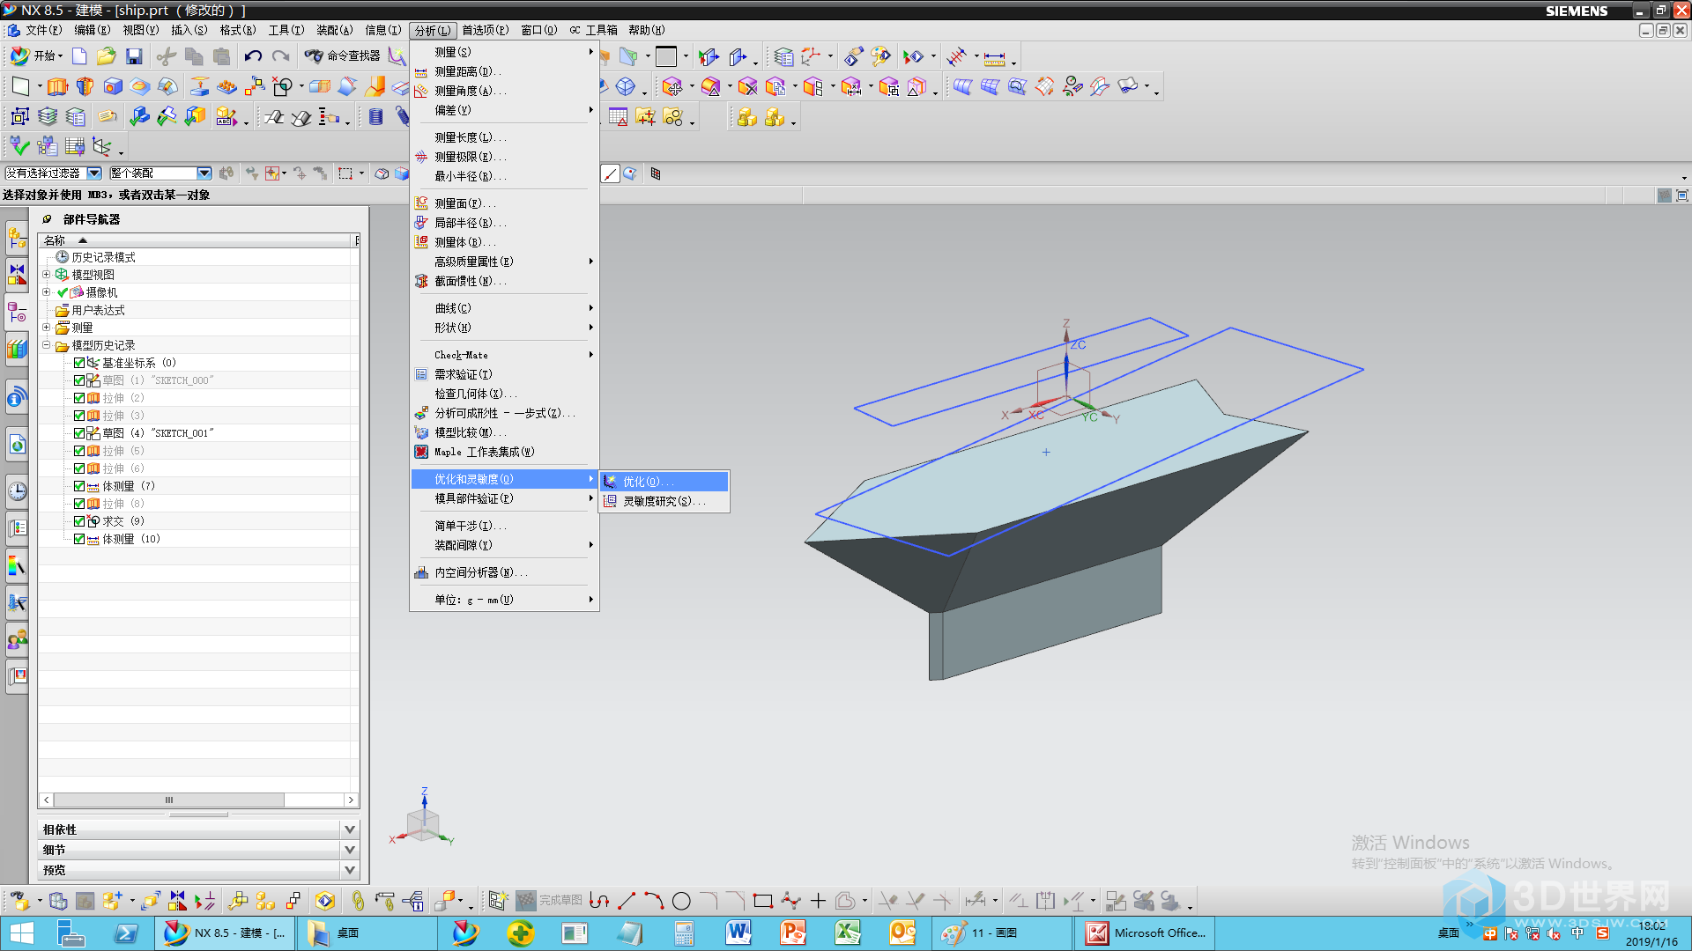The width and height of the screenshot is (1692, 951).
Task: Click the datum CSYS toolbar icon
Action: (x=102, y=147)
